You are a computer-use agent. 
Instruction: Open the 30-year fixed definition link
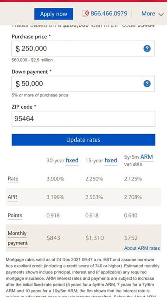coord(72,161)
